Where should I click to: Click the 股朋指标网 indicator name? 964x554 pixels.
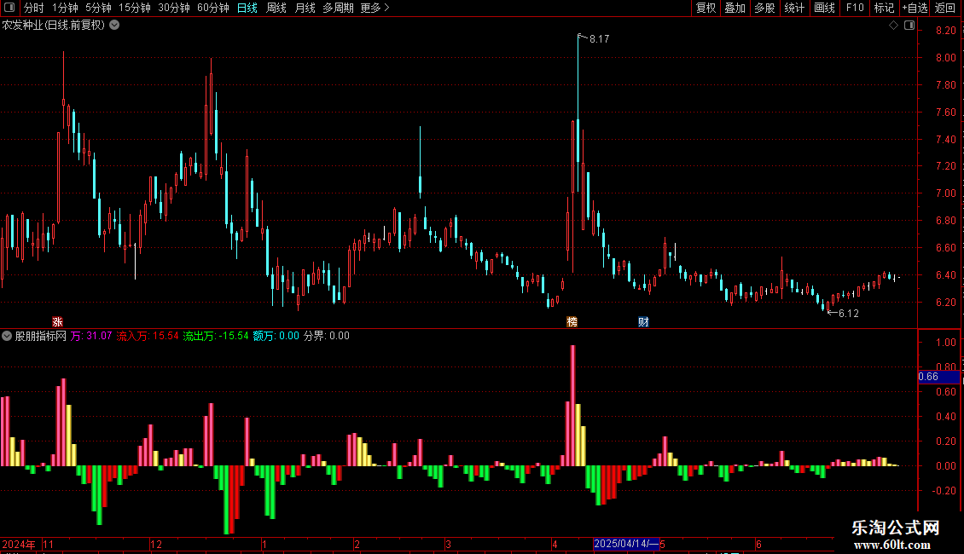click(x=41, y=336)
